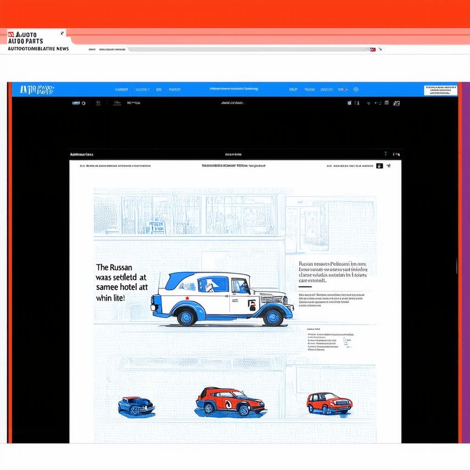This screenshot has width=470, height=470.
Task: Open the red and blue SUV thumbnail
Action: tap(230, 401)
